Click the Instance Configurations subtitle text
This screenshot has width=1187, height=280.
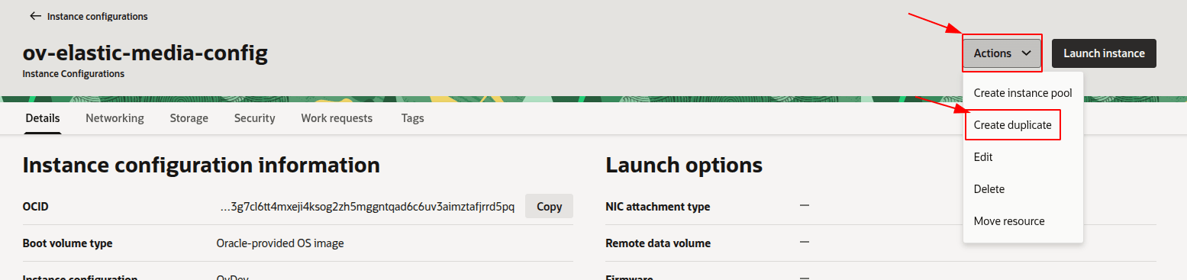[x=73, y=74]
